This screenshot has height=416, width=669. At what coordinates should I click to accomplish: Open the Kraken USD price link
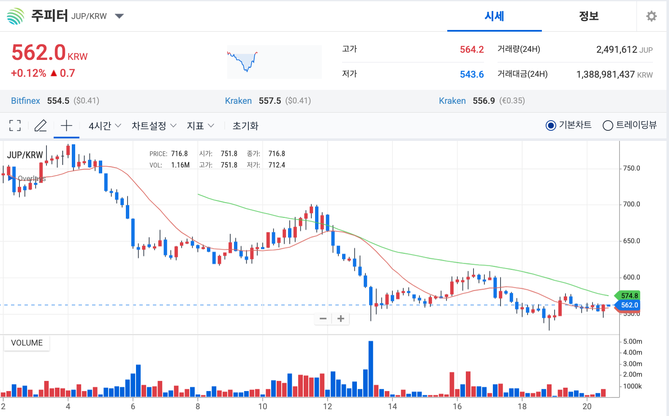pyautogui.click(x=238, y=101)
